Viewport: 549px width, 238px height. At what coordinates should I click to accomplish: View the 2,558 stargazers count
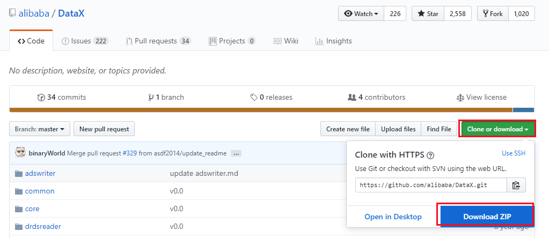[458, 13]
